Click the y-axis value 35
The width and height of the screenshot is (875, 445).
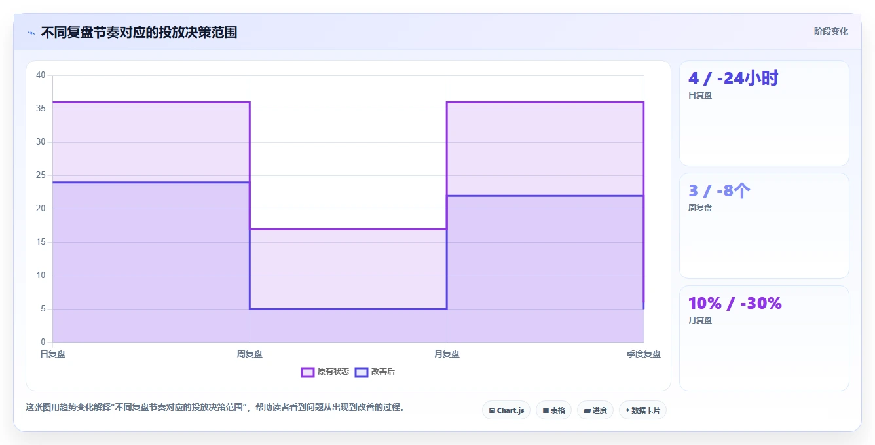coord(41,109)
